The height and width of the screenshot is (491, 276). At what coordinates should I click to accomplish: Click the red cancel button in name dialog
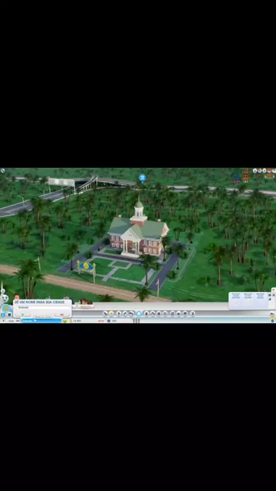[62, 314]
